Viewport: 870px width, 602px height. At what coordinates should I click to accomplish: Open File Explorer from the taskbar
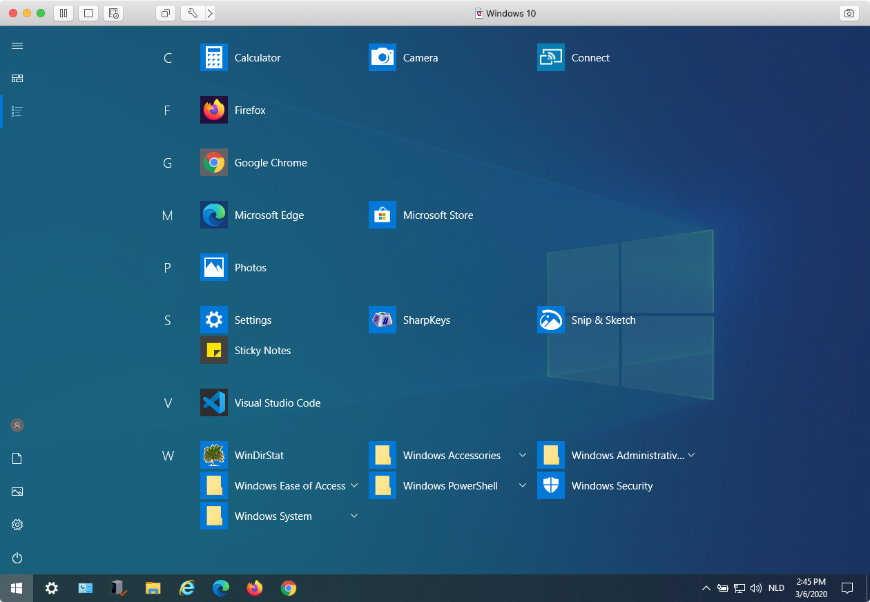[153, 588]
